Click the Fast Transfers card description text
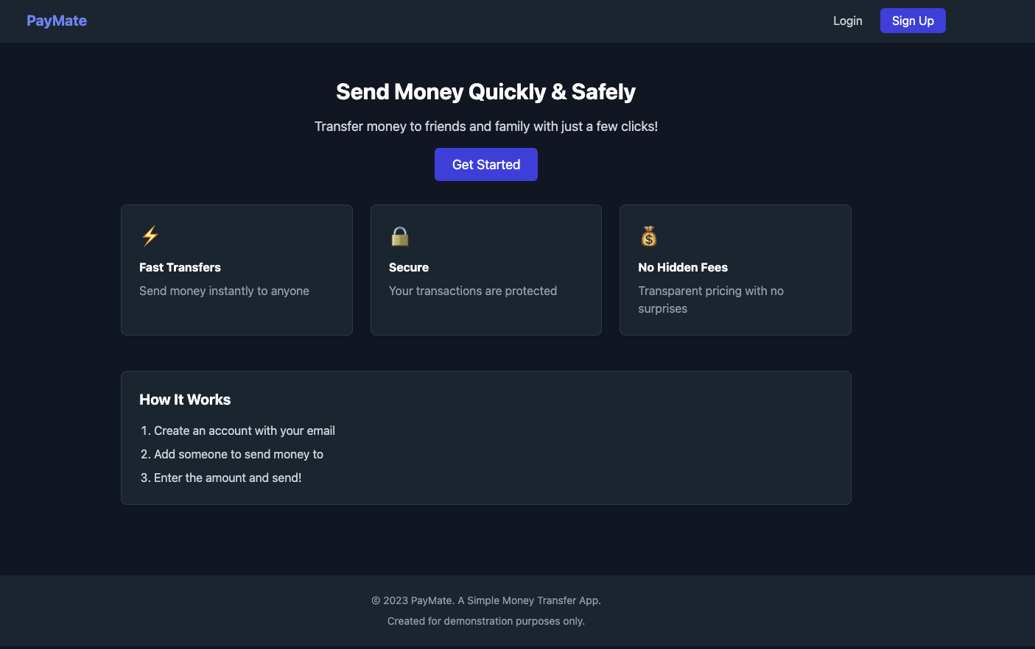The width and height of the screenshot is (1035, 649). click(x=224, y=291)
